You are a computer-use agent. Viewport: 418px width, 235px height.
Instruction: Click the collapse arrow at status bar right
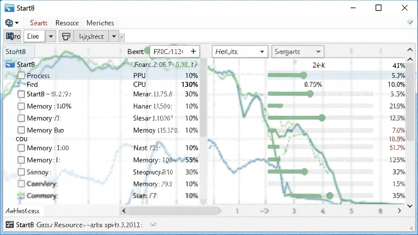pyautogui.click(x=411, y=228)
